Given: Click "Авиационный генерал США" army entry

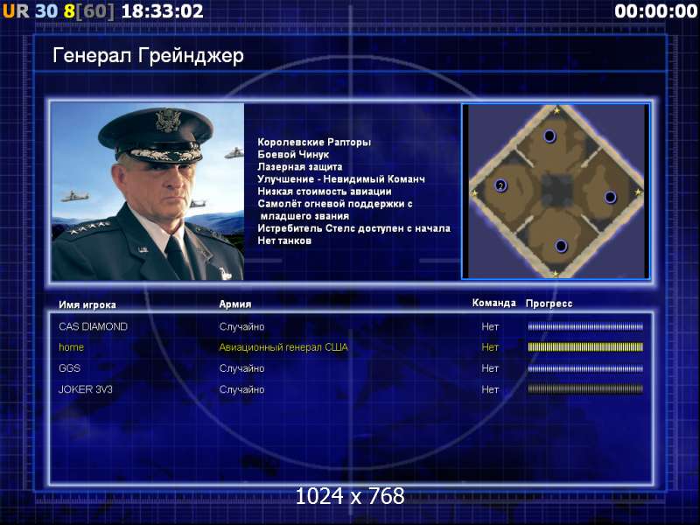Looking at the screenshot, I should 283,346.
